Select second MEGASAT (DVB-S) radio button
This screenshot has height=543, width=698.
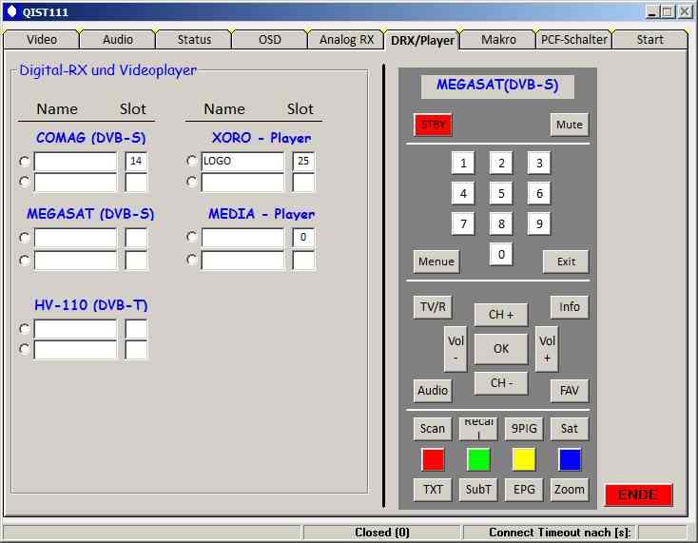(25, 260)
